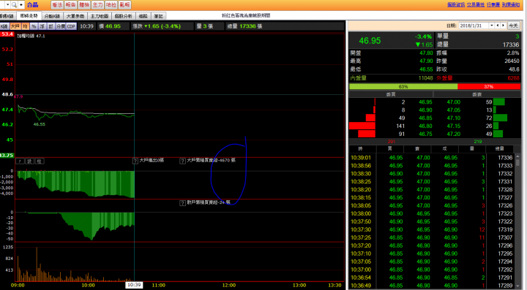
Task: Switch to the 個股分析 tab
Action: tap(124, 16)
